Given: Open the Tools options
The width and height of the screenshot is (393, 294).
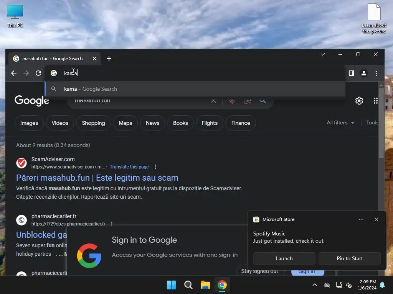Looking at the screenshot, I should [x=372, y=123].
